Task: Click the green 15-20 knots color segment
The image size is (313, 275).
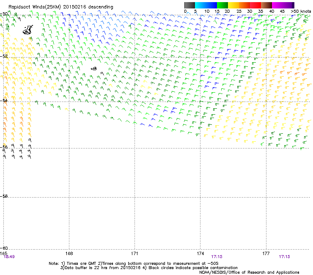Action: tap(222, 5)
